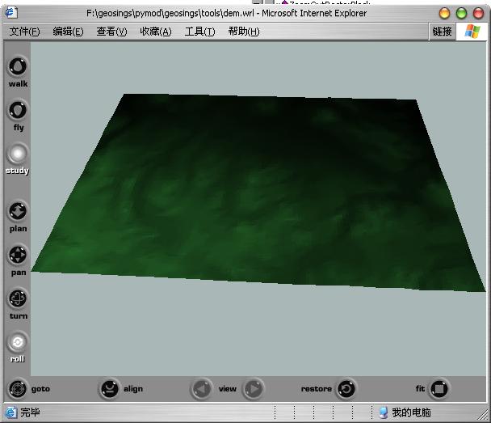
Task: Open the 编辑(E) menu
Action: [68, 32]
